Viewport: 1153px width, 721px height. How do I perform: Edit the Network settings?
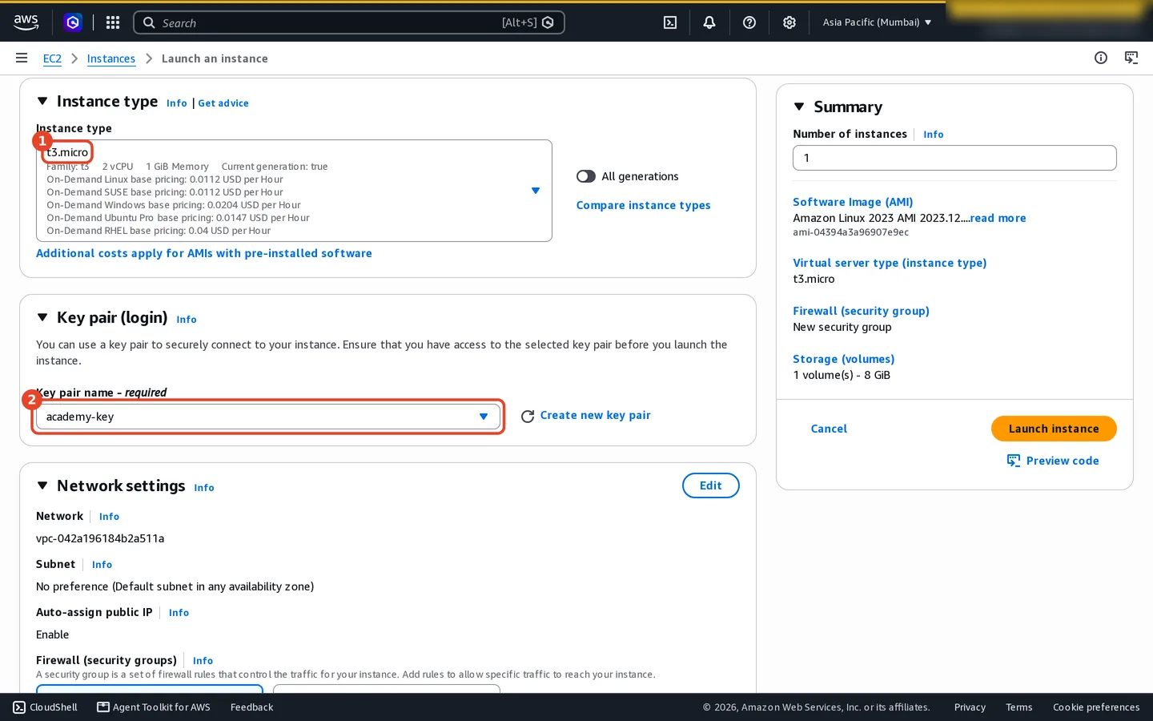711,485
